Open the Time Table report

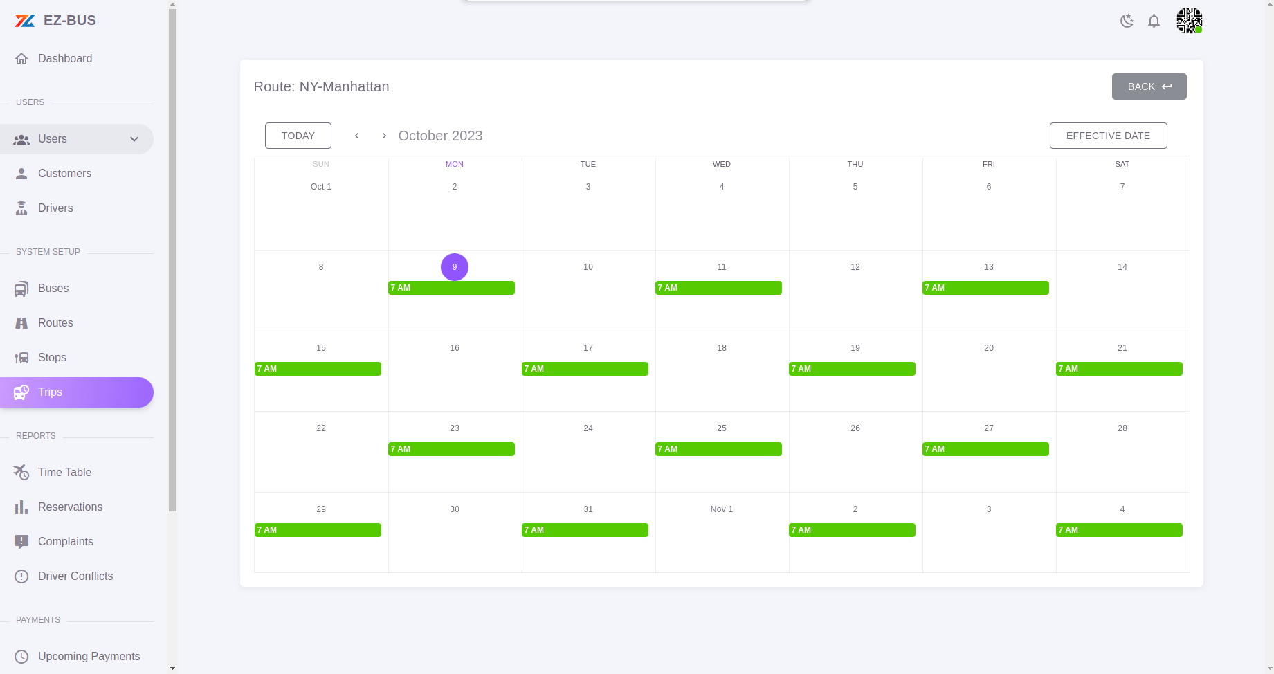[x=64, y=472]
